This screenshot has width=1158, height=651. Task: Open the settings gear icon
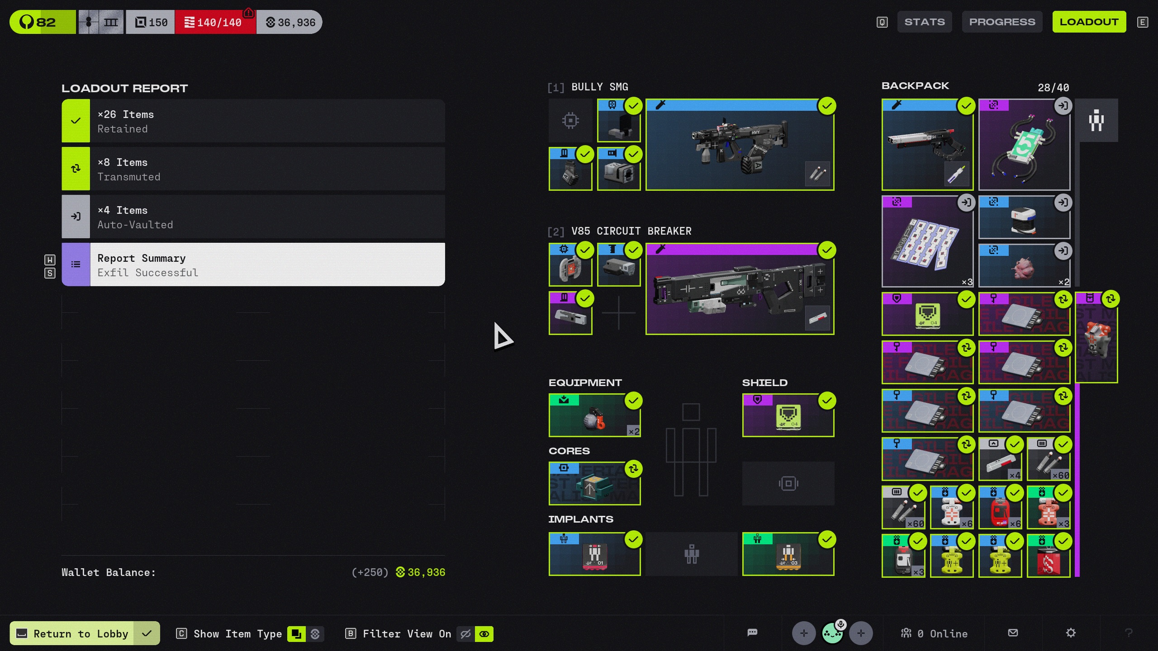click(1070, 633)
